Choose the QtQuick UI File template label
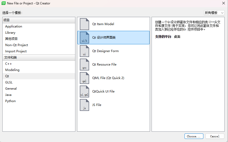 click(x=103, y=91)
